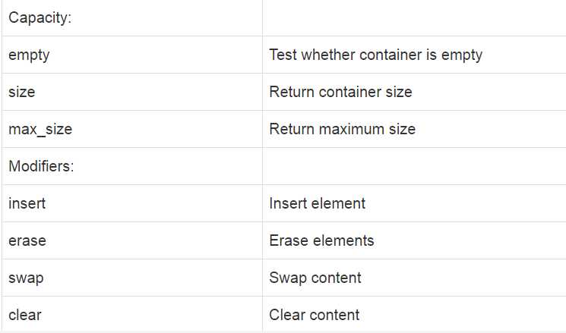This screenshot has width=566, height=333.
Task: Click the 'Erase elements' description
Action: coord(321,240)
